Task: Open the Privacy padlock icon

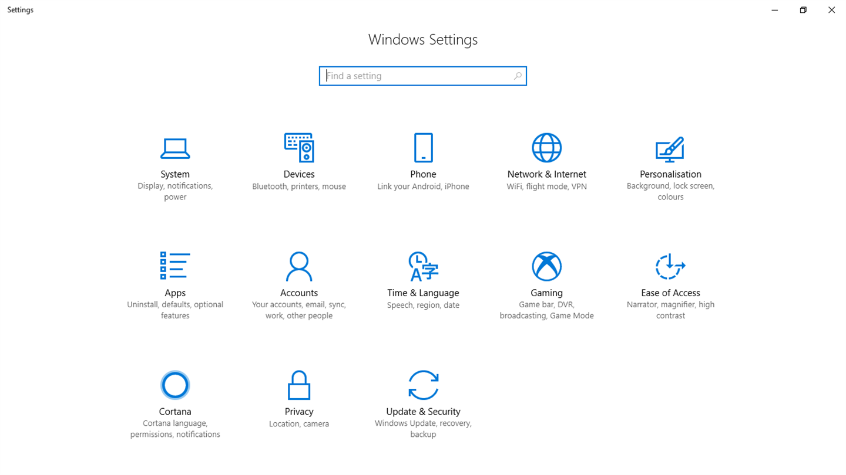Action: click(x=299, y=385)
